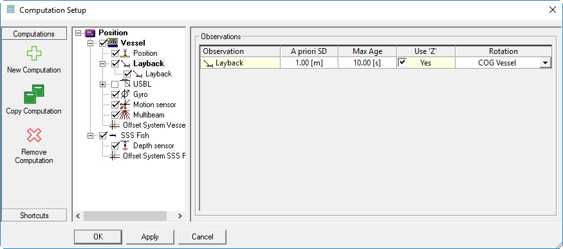This screenshot has width=563, height=249.
Task: Open the Shortcuts sidebar tab
Action: click(x=34, y=216)
